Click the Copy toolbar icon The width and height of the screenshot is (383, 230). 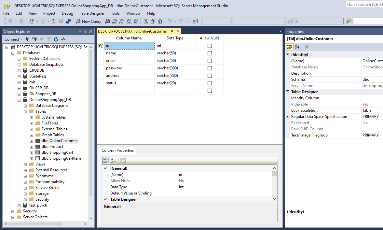153,21
